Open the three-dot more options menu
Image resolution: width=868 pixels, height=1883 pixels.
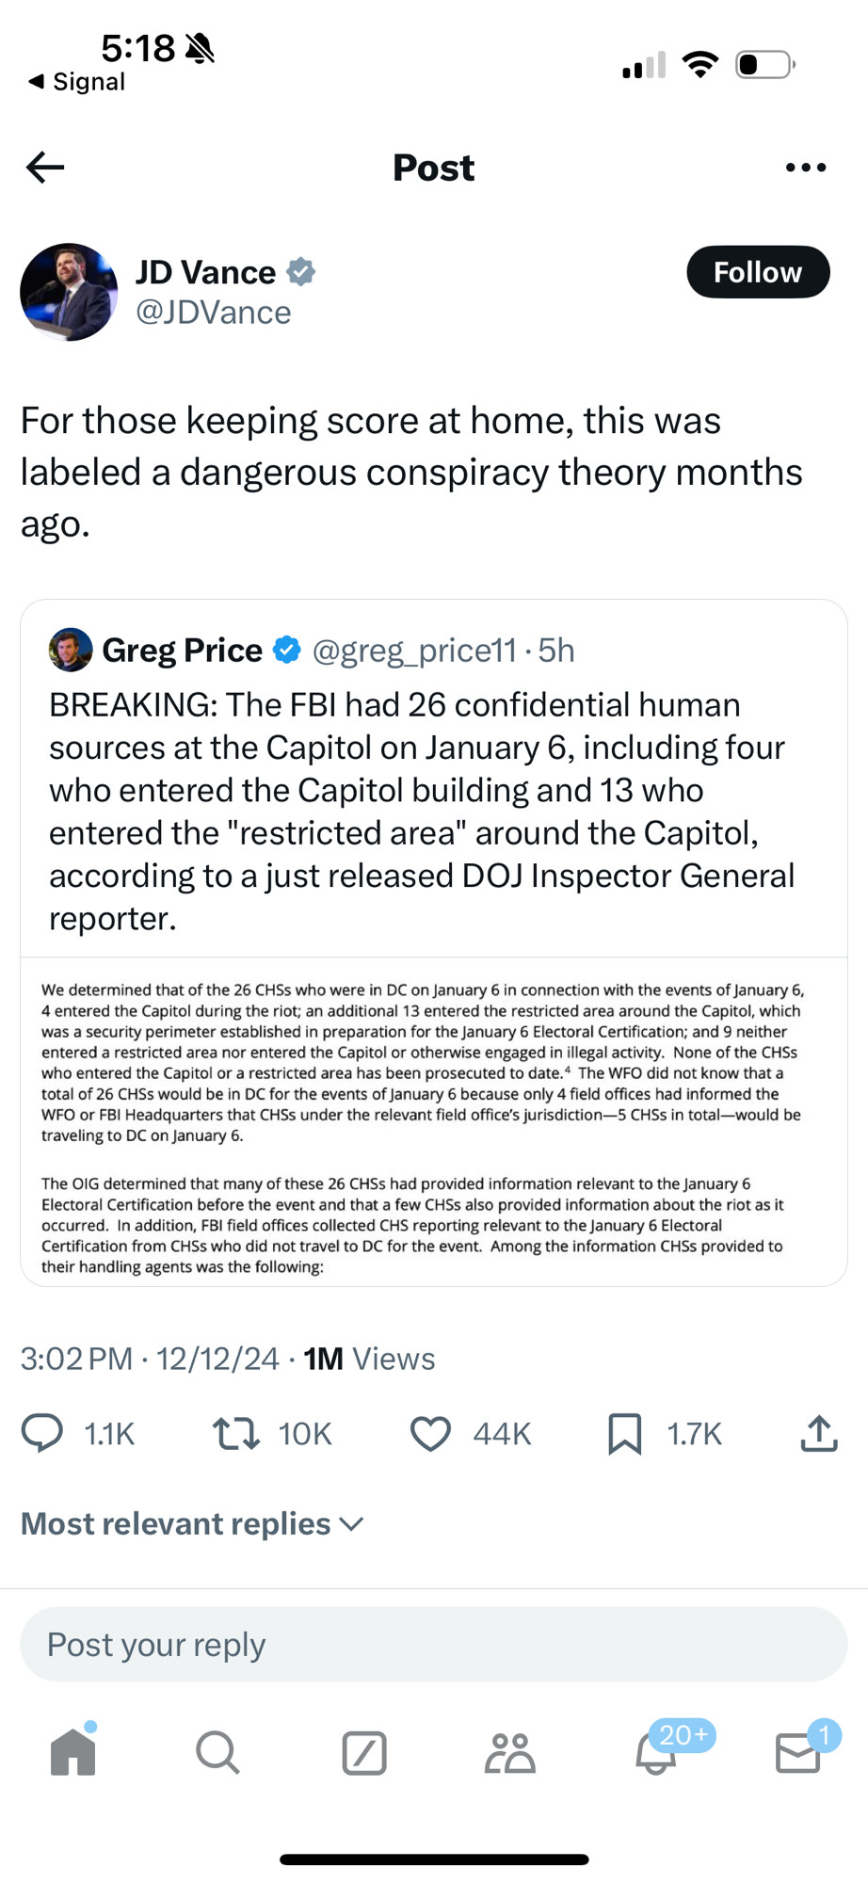806,168
